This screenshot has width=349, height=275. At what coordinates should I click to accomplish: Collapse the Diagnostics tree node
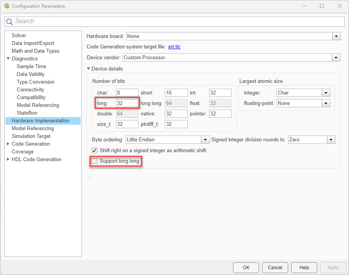click(8, 59)
